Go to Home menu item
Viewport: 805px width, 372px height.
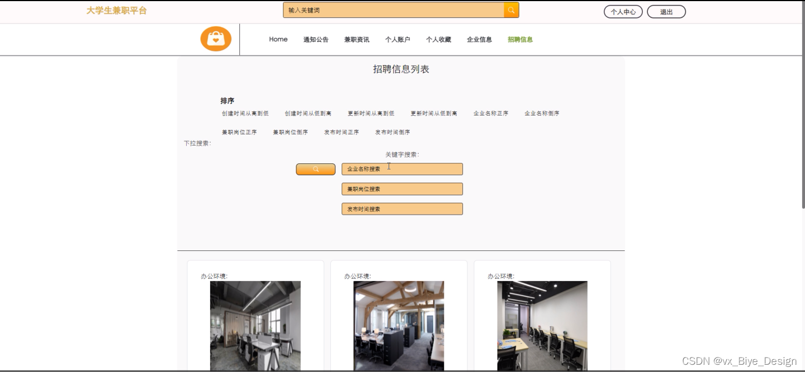click(x=278, y=39)
